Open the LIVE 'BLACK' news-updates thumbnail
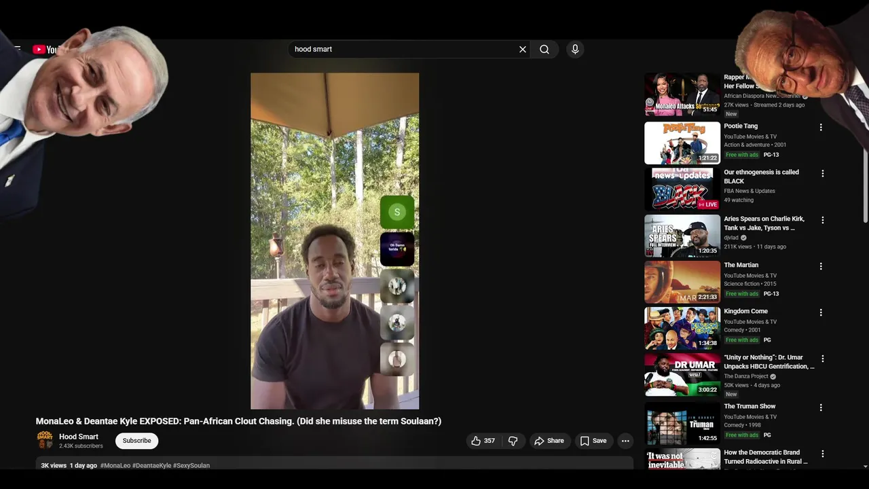Screen dimensions: 869x489 [x=682, y=189]
